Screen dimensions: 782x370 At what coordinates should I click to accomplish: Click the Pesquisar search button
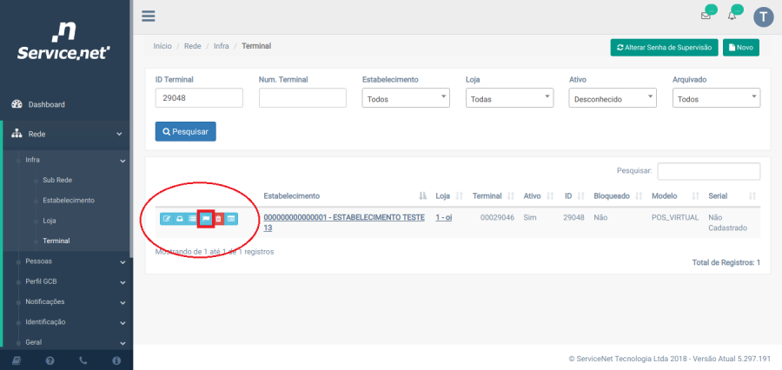185,131
